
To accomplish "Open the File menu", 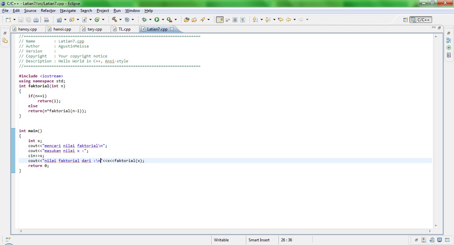I will pyautogui.click(x=5, y=11).
